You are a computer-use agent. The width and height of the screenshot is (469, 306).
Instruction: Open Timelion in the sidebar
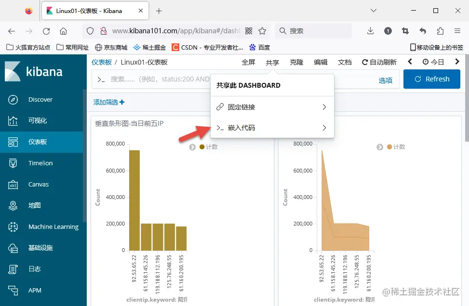pos(41,163)
